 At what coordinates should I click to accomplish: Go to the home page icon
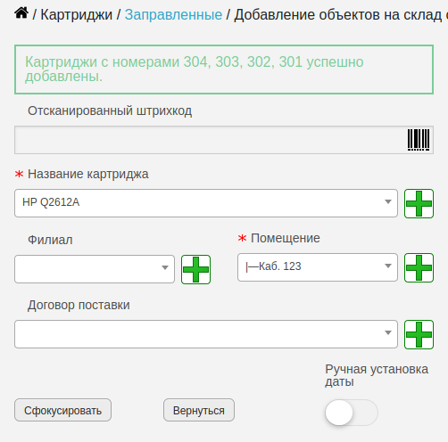(21, 13)
